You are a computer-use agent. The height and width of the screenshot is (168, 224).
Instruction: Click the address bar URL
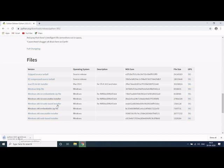(x=41, y=29)
